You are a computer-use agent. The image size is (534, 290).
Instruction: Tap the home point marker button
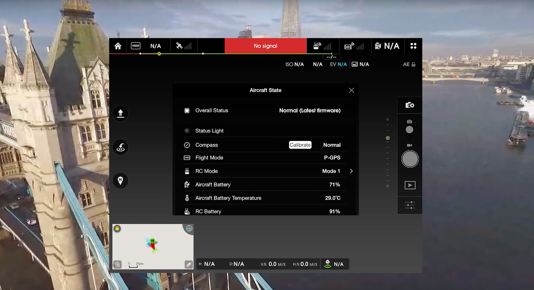(121, 181)
